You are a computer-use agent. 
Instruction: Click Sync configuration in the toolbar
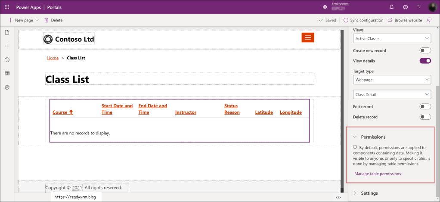pos(363,20)
